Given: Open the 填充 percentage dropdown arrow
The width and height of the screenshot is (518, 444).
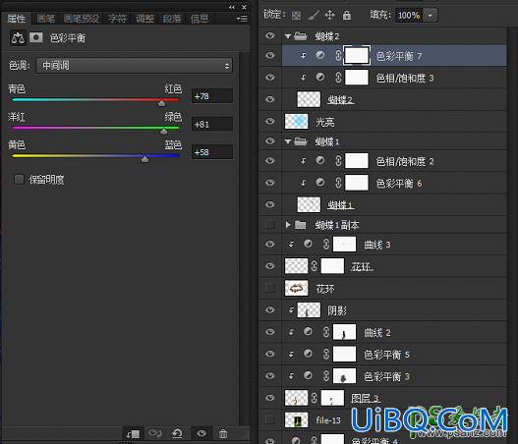Looking at the screenshot, I should (431, 15).
